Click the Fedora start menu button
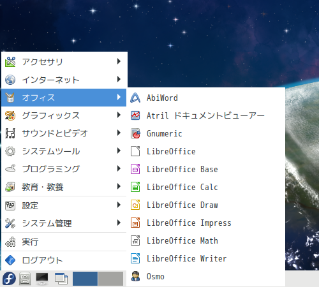Screen dimensions: 319x287 9,278
